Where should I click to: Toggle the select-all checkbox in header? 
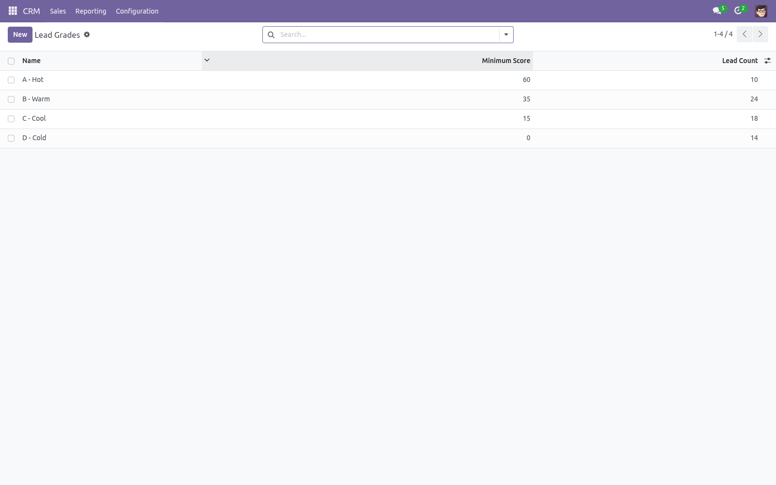click(x=11, y=61)
